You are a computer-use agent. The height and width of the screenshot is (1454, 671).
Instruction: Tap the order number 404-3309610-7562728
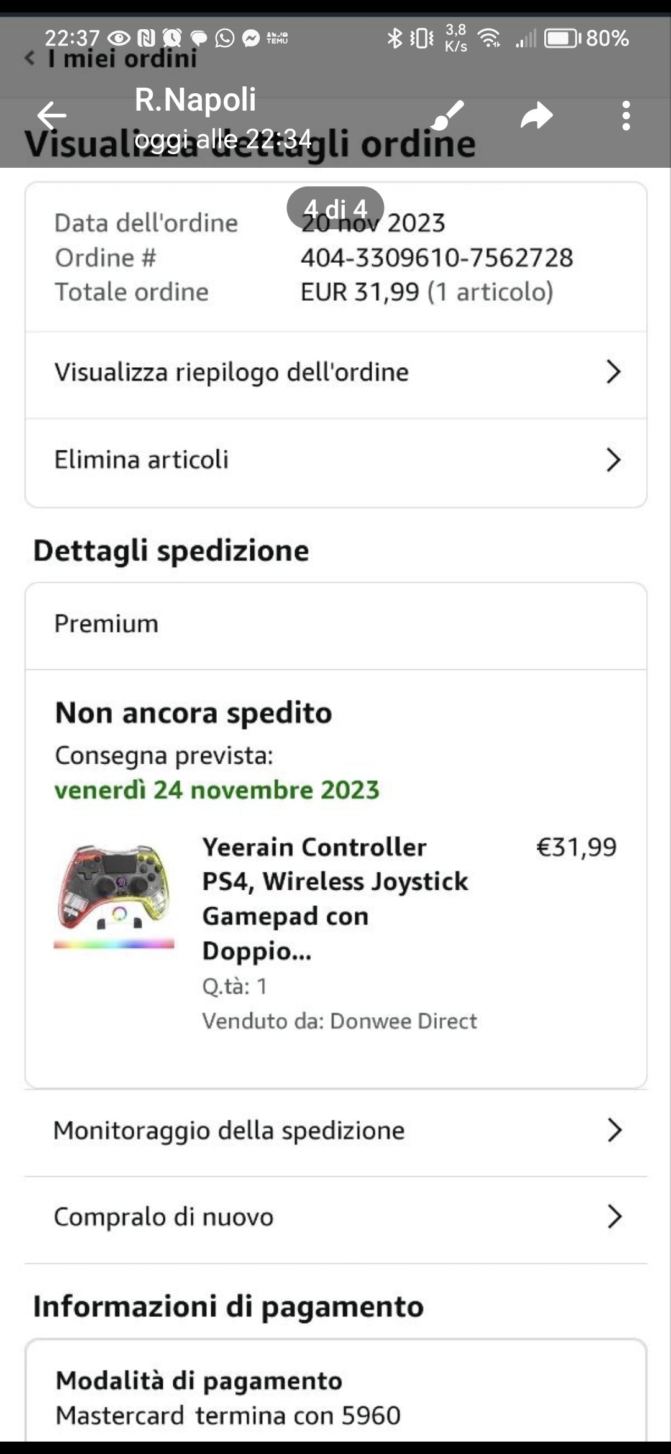click(437, 258)
